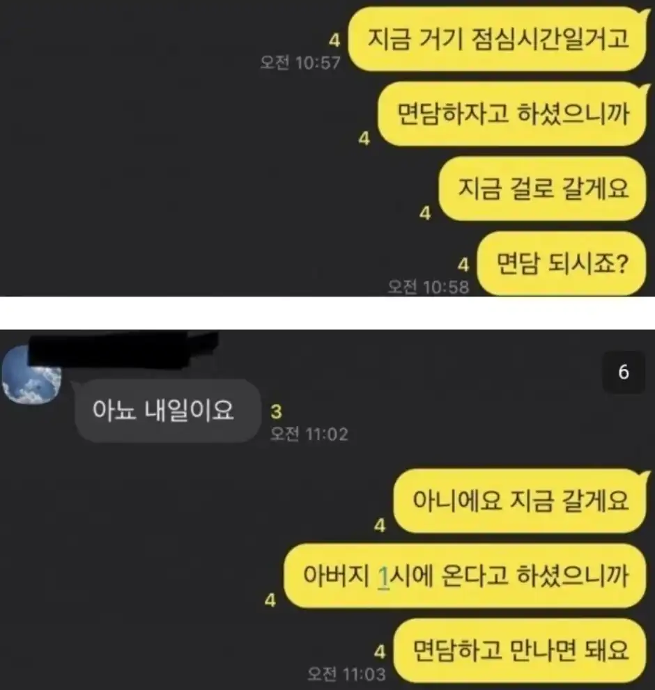Click the blacked-out sender name
The height and width of the screenshot is (690, 655).
(x=123, y=349)
